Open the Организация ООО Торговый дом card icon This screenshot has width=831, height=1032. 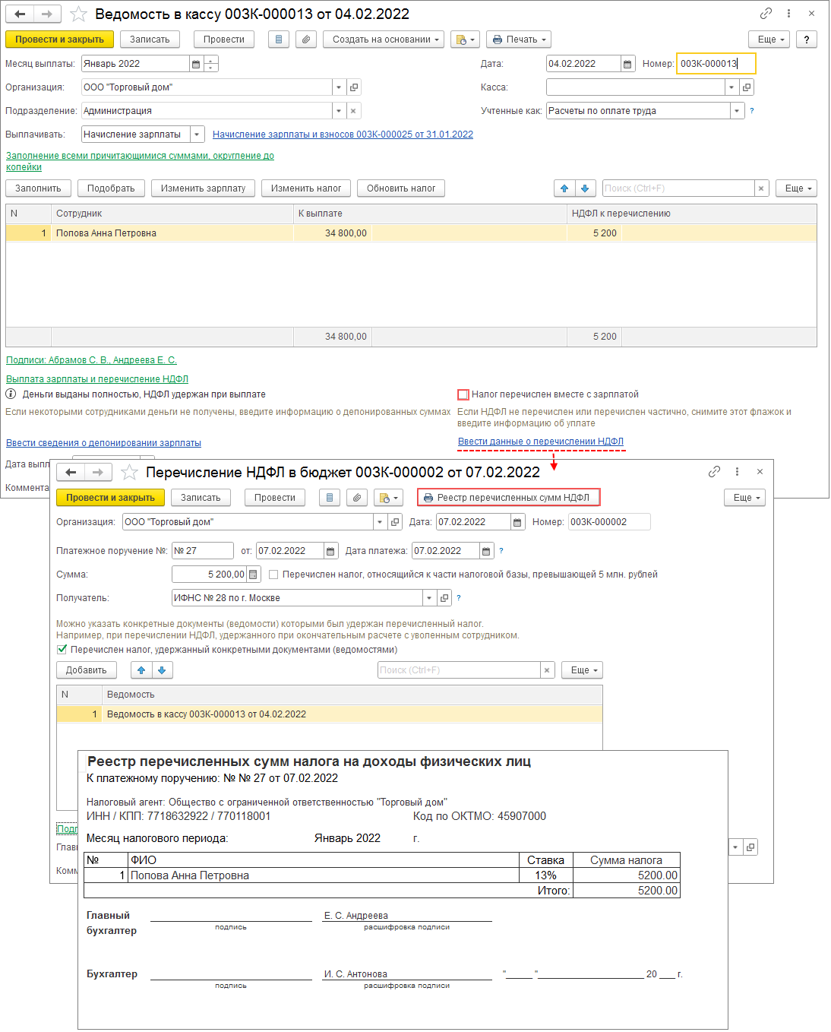pos(354,87)
